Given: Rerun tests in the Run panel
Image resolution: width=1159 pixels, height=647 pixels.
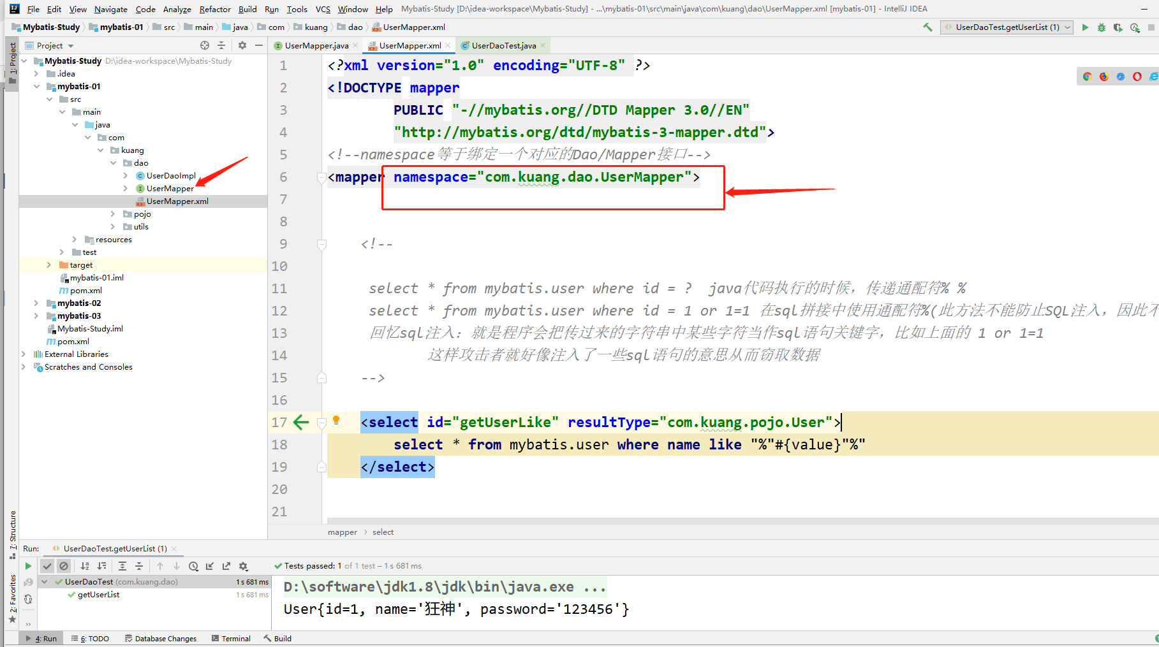Looking at the screenshot, I should pos(28,566).
